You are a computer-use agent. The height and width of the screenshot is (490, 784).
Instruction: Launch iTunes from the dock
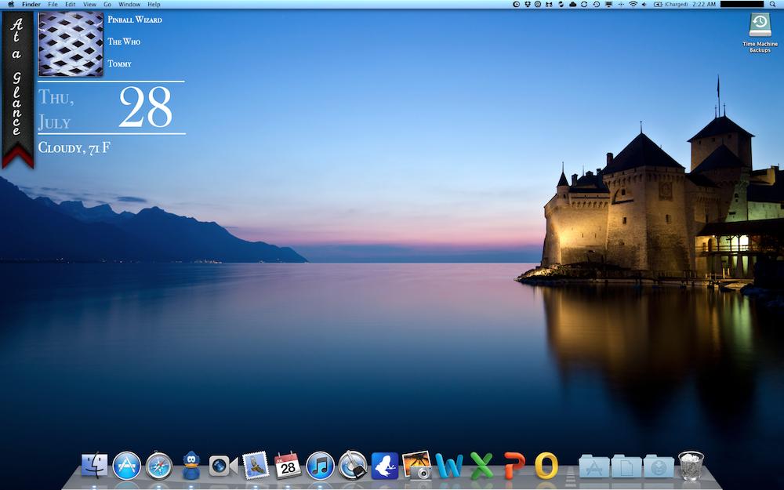(x=320, y=466)
